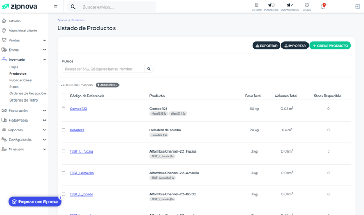Open the Cotizar quote tool

(256, 7)
